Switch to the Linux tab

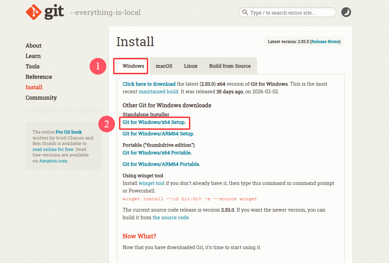[x=191, y=66]
